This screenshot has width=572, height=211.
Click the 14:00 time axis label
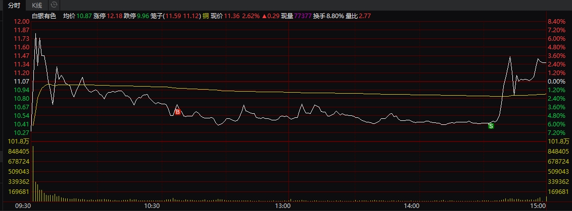coord(411,206)
